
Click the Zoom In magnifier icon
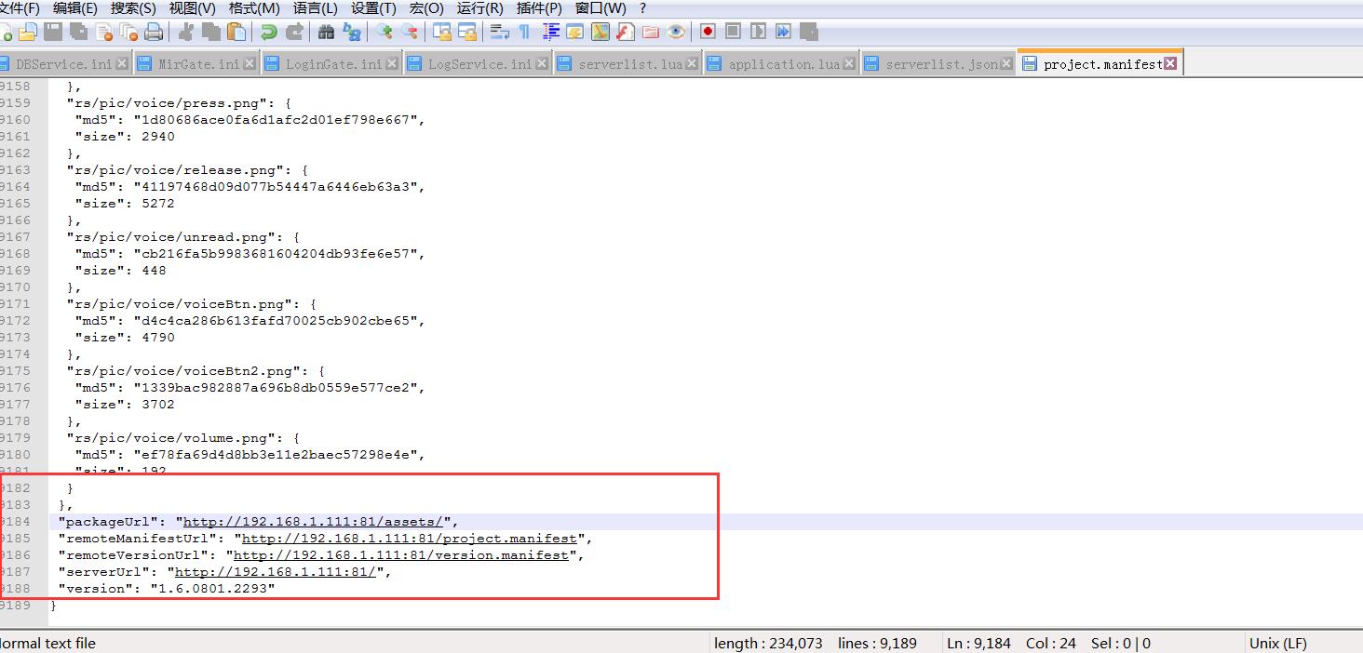(x=384, y=33)
